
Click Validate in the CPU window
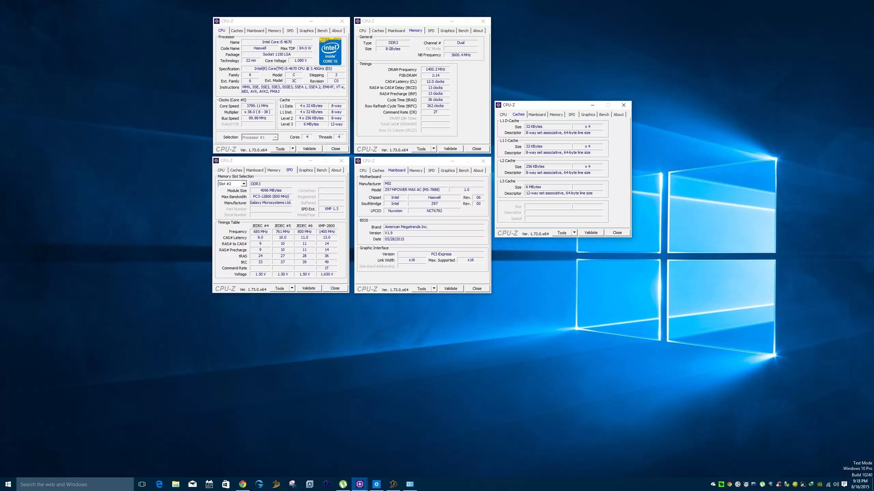309,148
